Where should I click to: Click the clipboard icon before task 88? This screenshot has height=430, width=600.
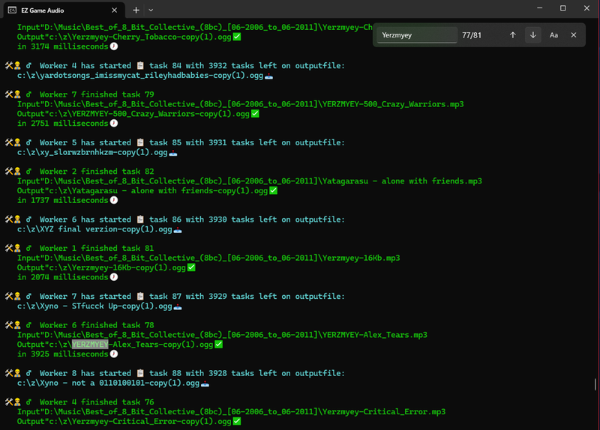pos(140,372)
